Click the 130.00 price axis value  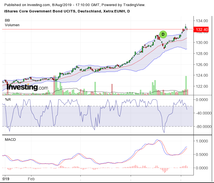(x=202, y=43)
